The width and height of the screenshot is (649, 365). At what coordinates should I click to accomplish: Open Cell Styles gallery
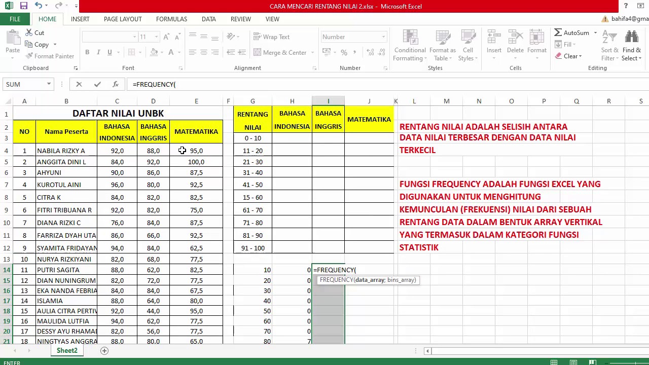467,46
